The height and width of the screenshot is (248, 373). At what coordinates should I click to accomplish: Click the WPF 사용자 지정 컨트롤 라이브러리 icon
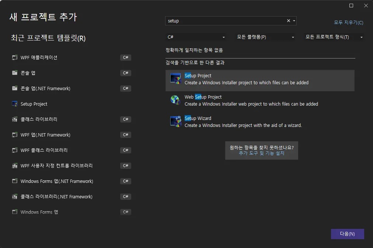click(x=15, y=166)
